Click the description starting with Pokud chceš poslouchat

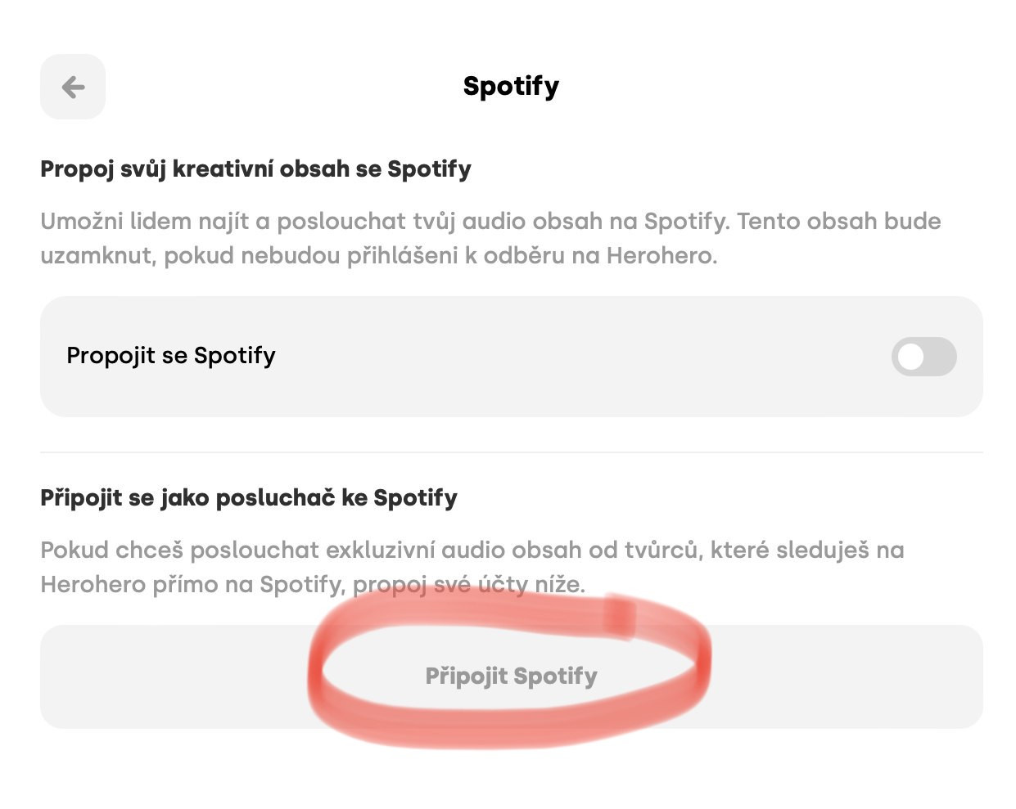coord(472,567)
